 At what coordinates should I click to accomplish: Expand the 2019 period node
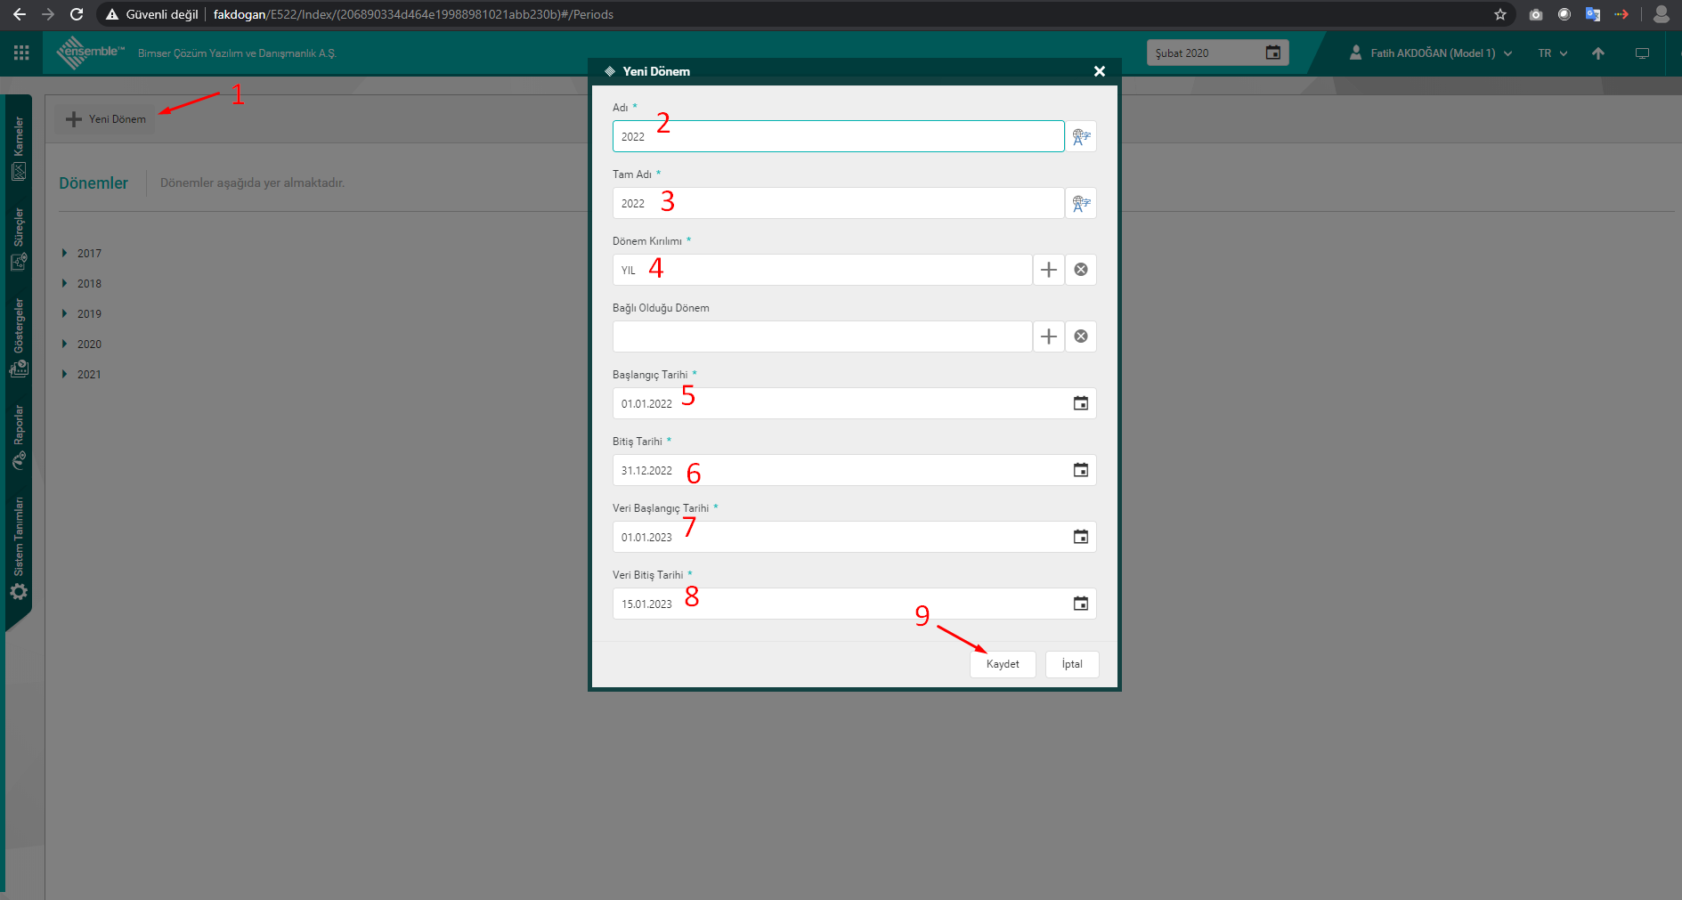tap(64, 313)
